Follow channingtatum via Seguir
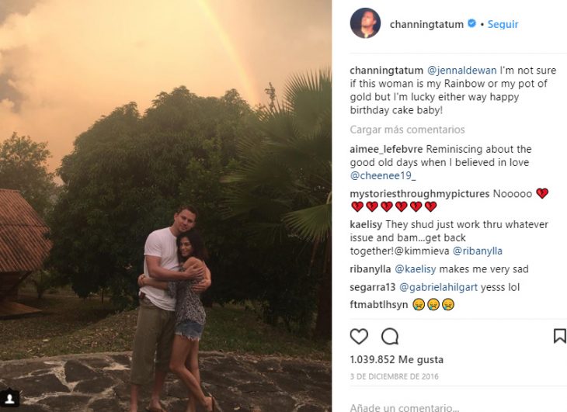Image resolution: width=567 pixels, height=412 pixels. pyautogui.click(x=503, y=24)
